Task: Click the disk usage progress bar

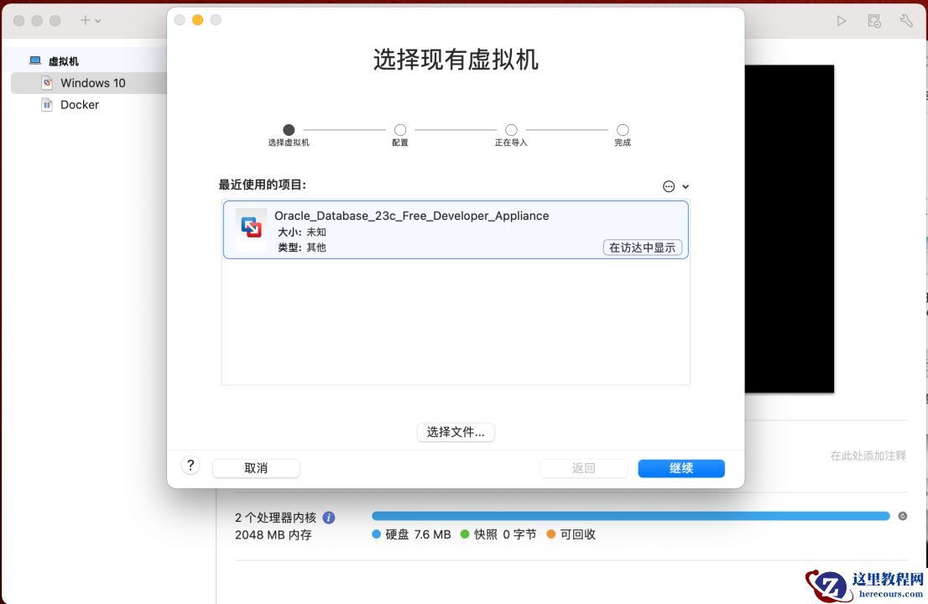Action: [x=631, y=516]
